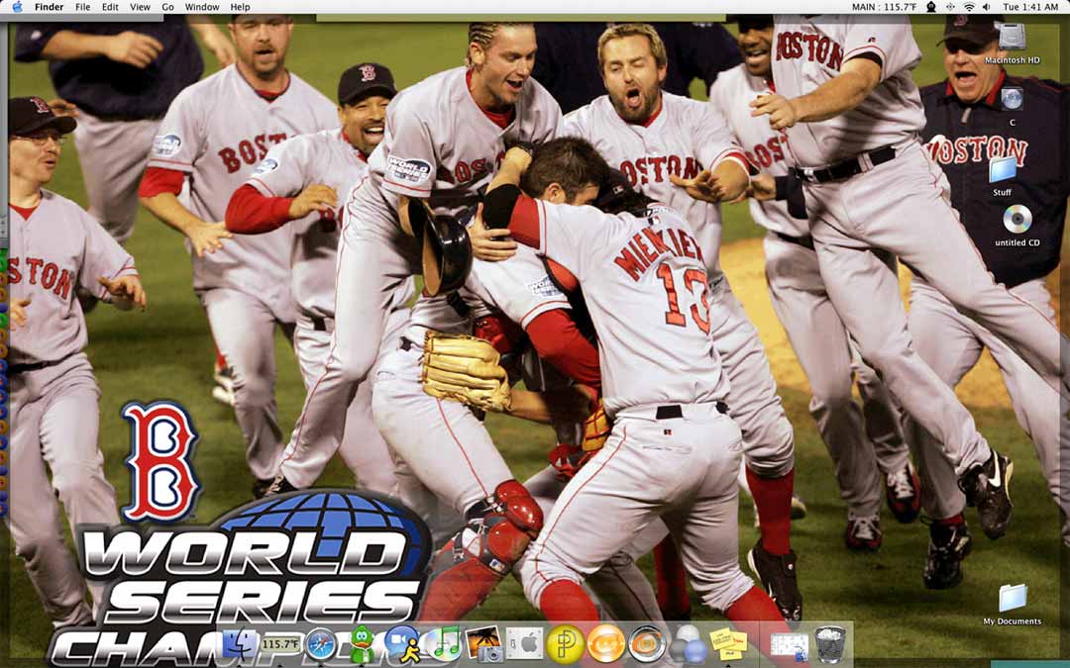
Task: Click the plain orange sphere Dock icon
Action: click(x=606, y=644)
